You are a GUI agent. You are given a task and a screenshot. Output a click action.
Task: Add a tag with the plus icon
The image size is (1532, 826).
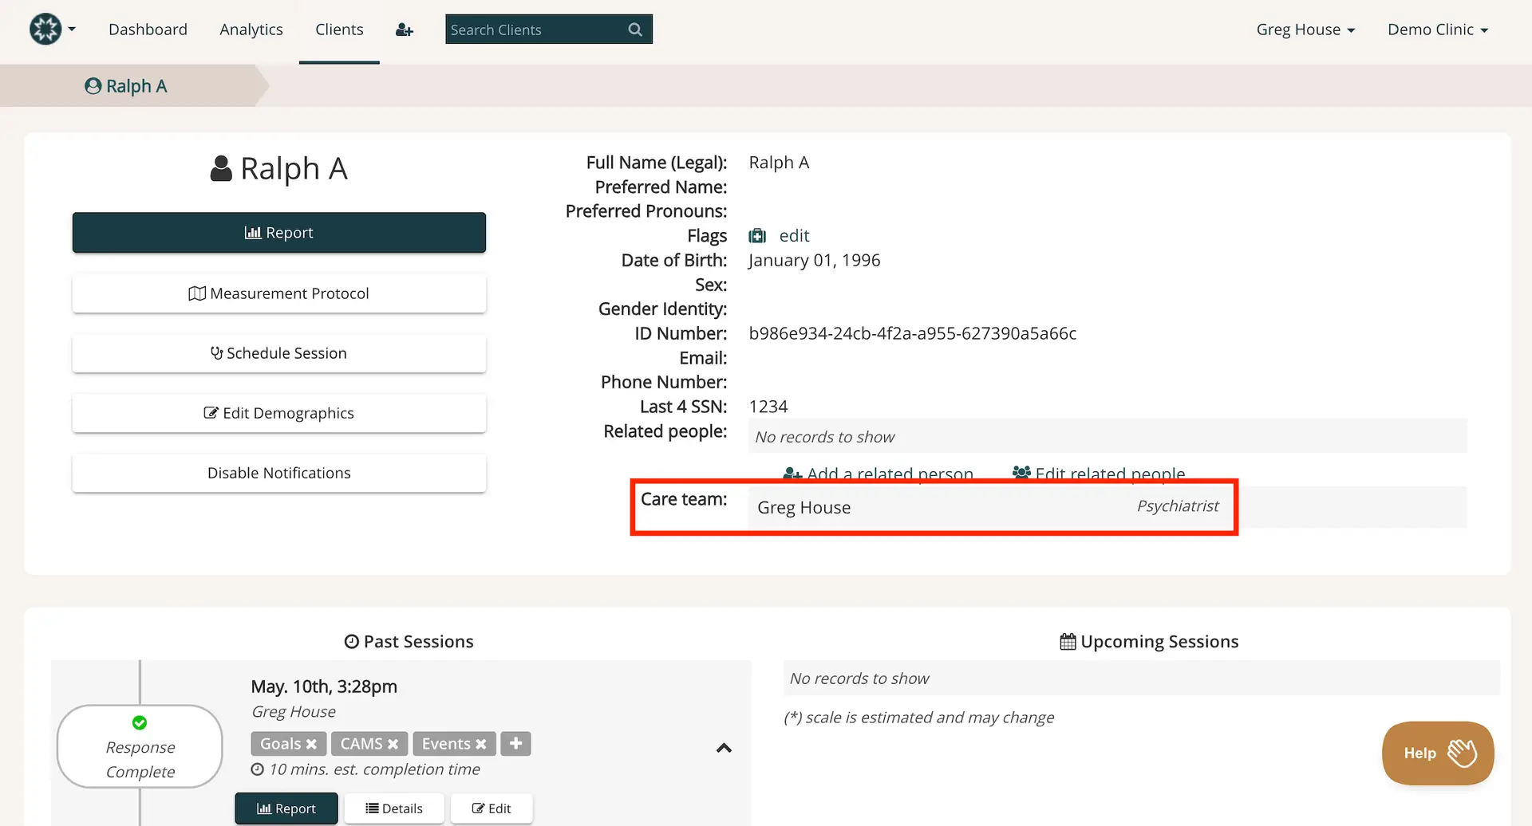[515, 743]
